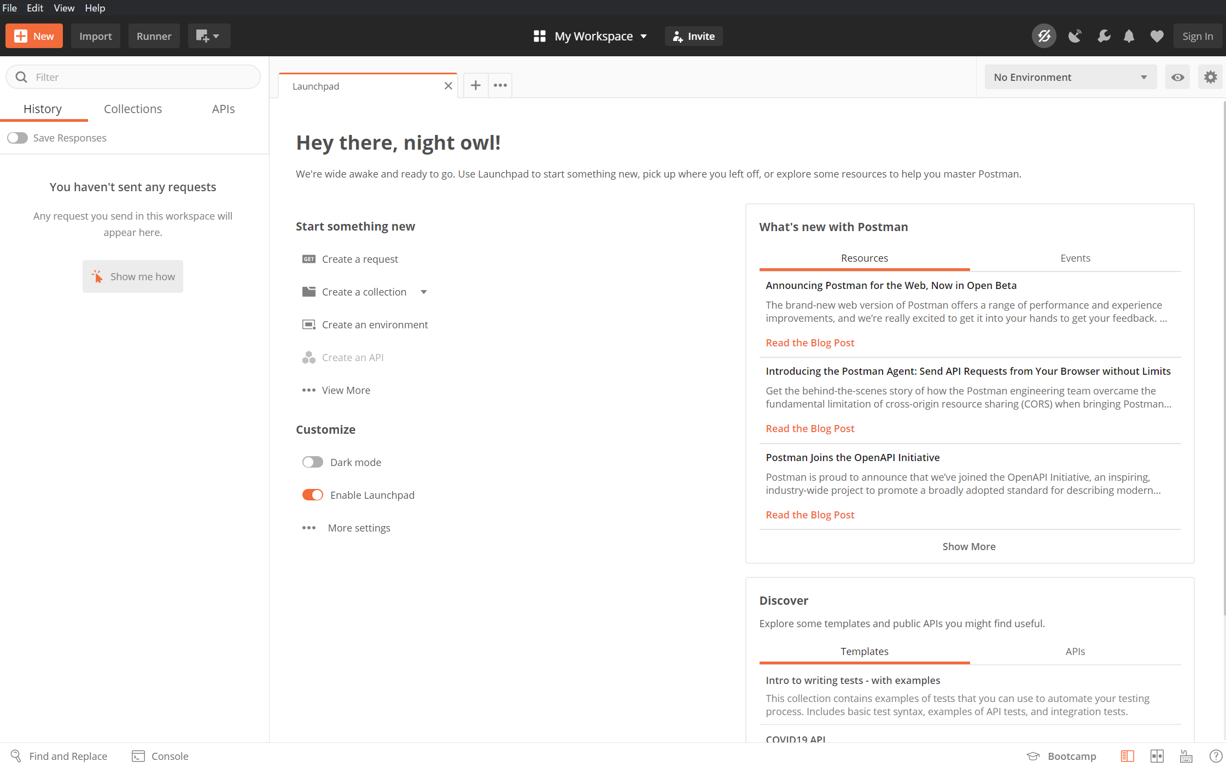This screenshot has width=1226, height=767.
Task: Click the Show me how button
Action: (133, 276)
